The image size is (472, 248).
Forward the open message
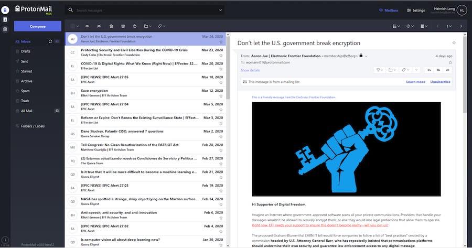point(448,70)
